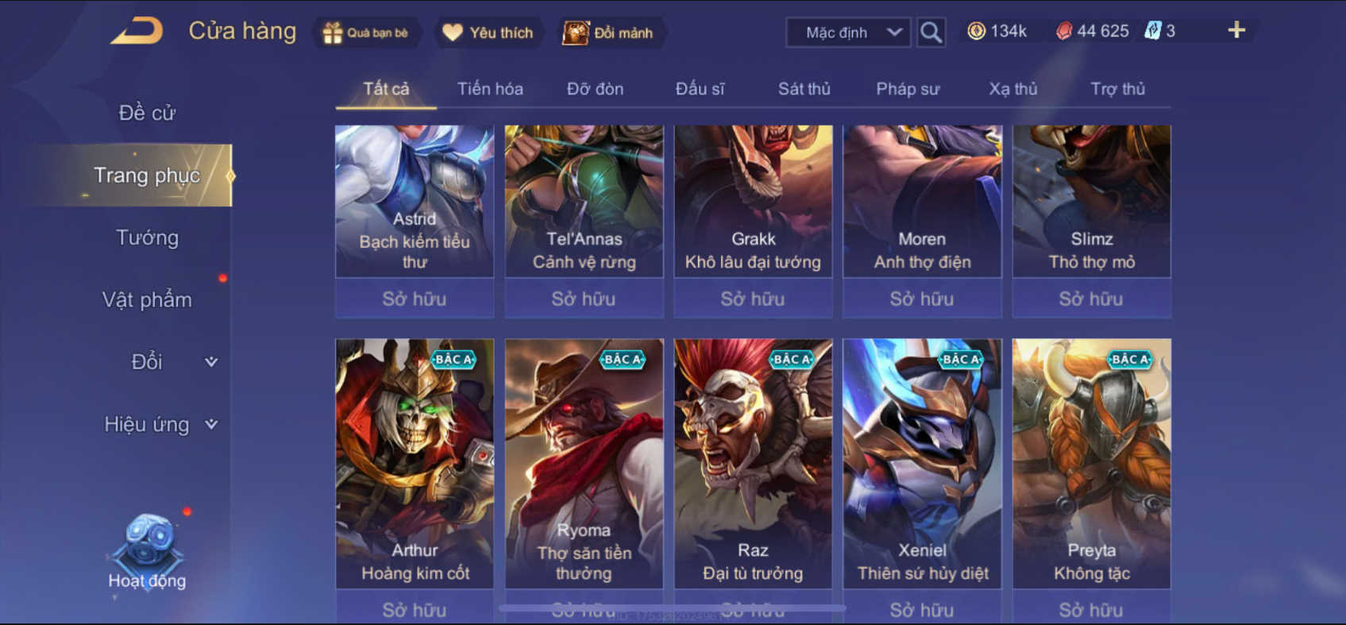This screenshot has height=625, width=1346.
Task: Open the Quà bạn bè gift icon
Action: pyautogui.click(x=333, y=33)
